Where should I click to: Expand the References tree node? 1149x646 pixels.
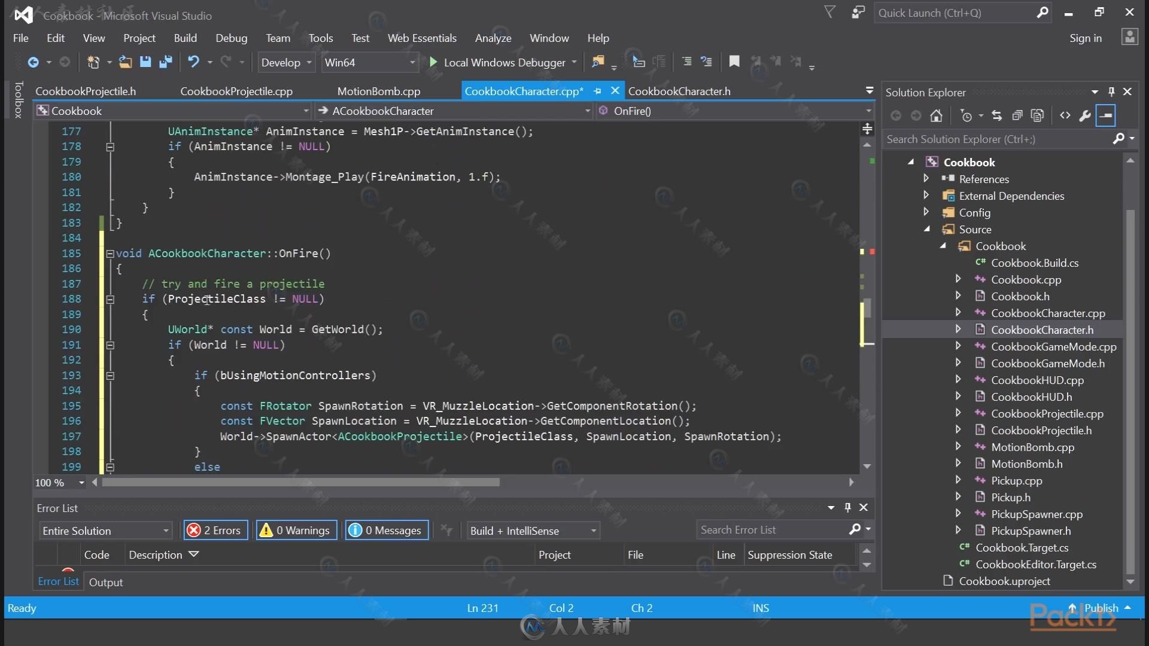pyautogui.click(x=926, y=178)
